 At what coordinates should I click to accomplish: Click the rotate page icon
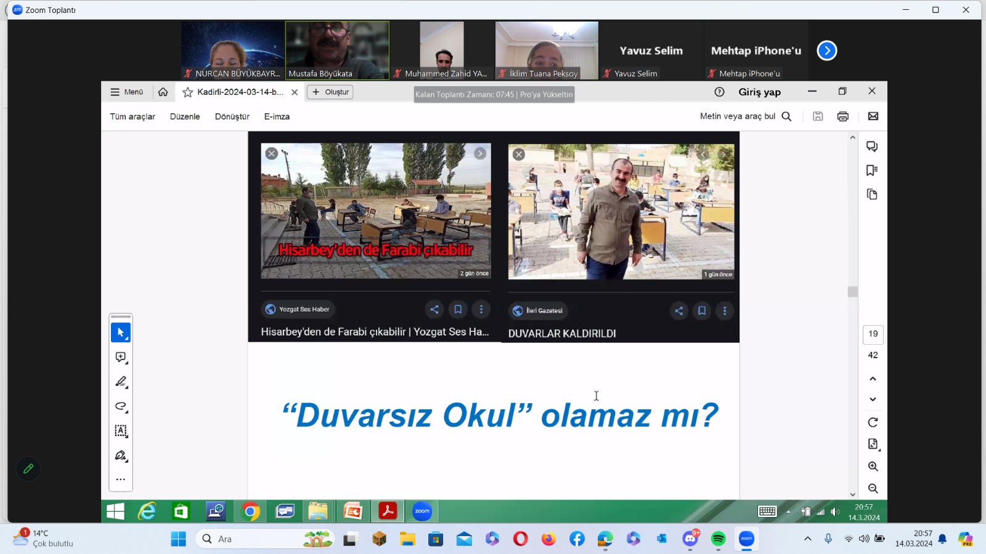(x=873, y=422)
